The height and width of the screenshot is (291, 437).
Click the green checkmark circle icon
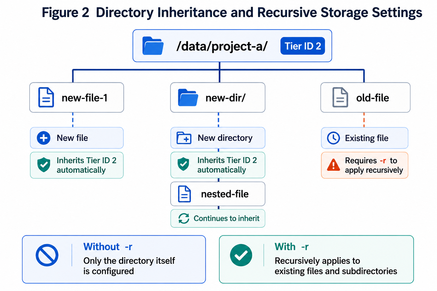241,255
